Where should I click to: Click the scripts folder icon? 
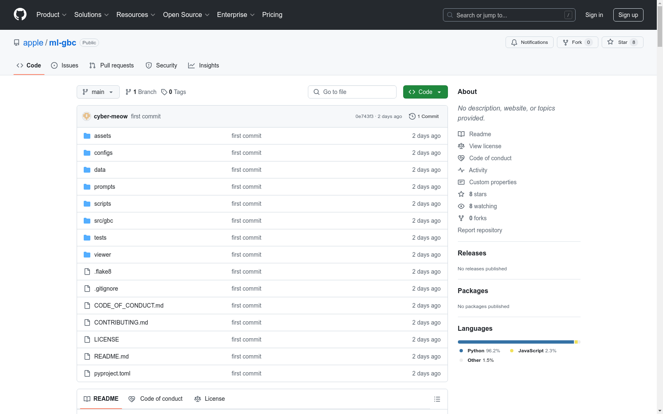click(x=87, y=204)
